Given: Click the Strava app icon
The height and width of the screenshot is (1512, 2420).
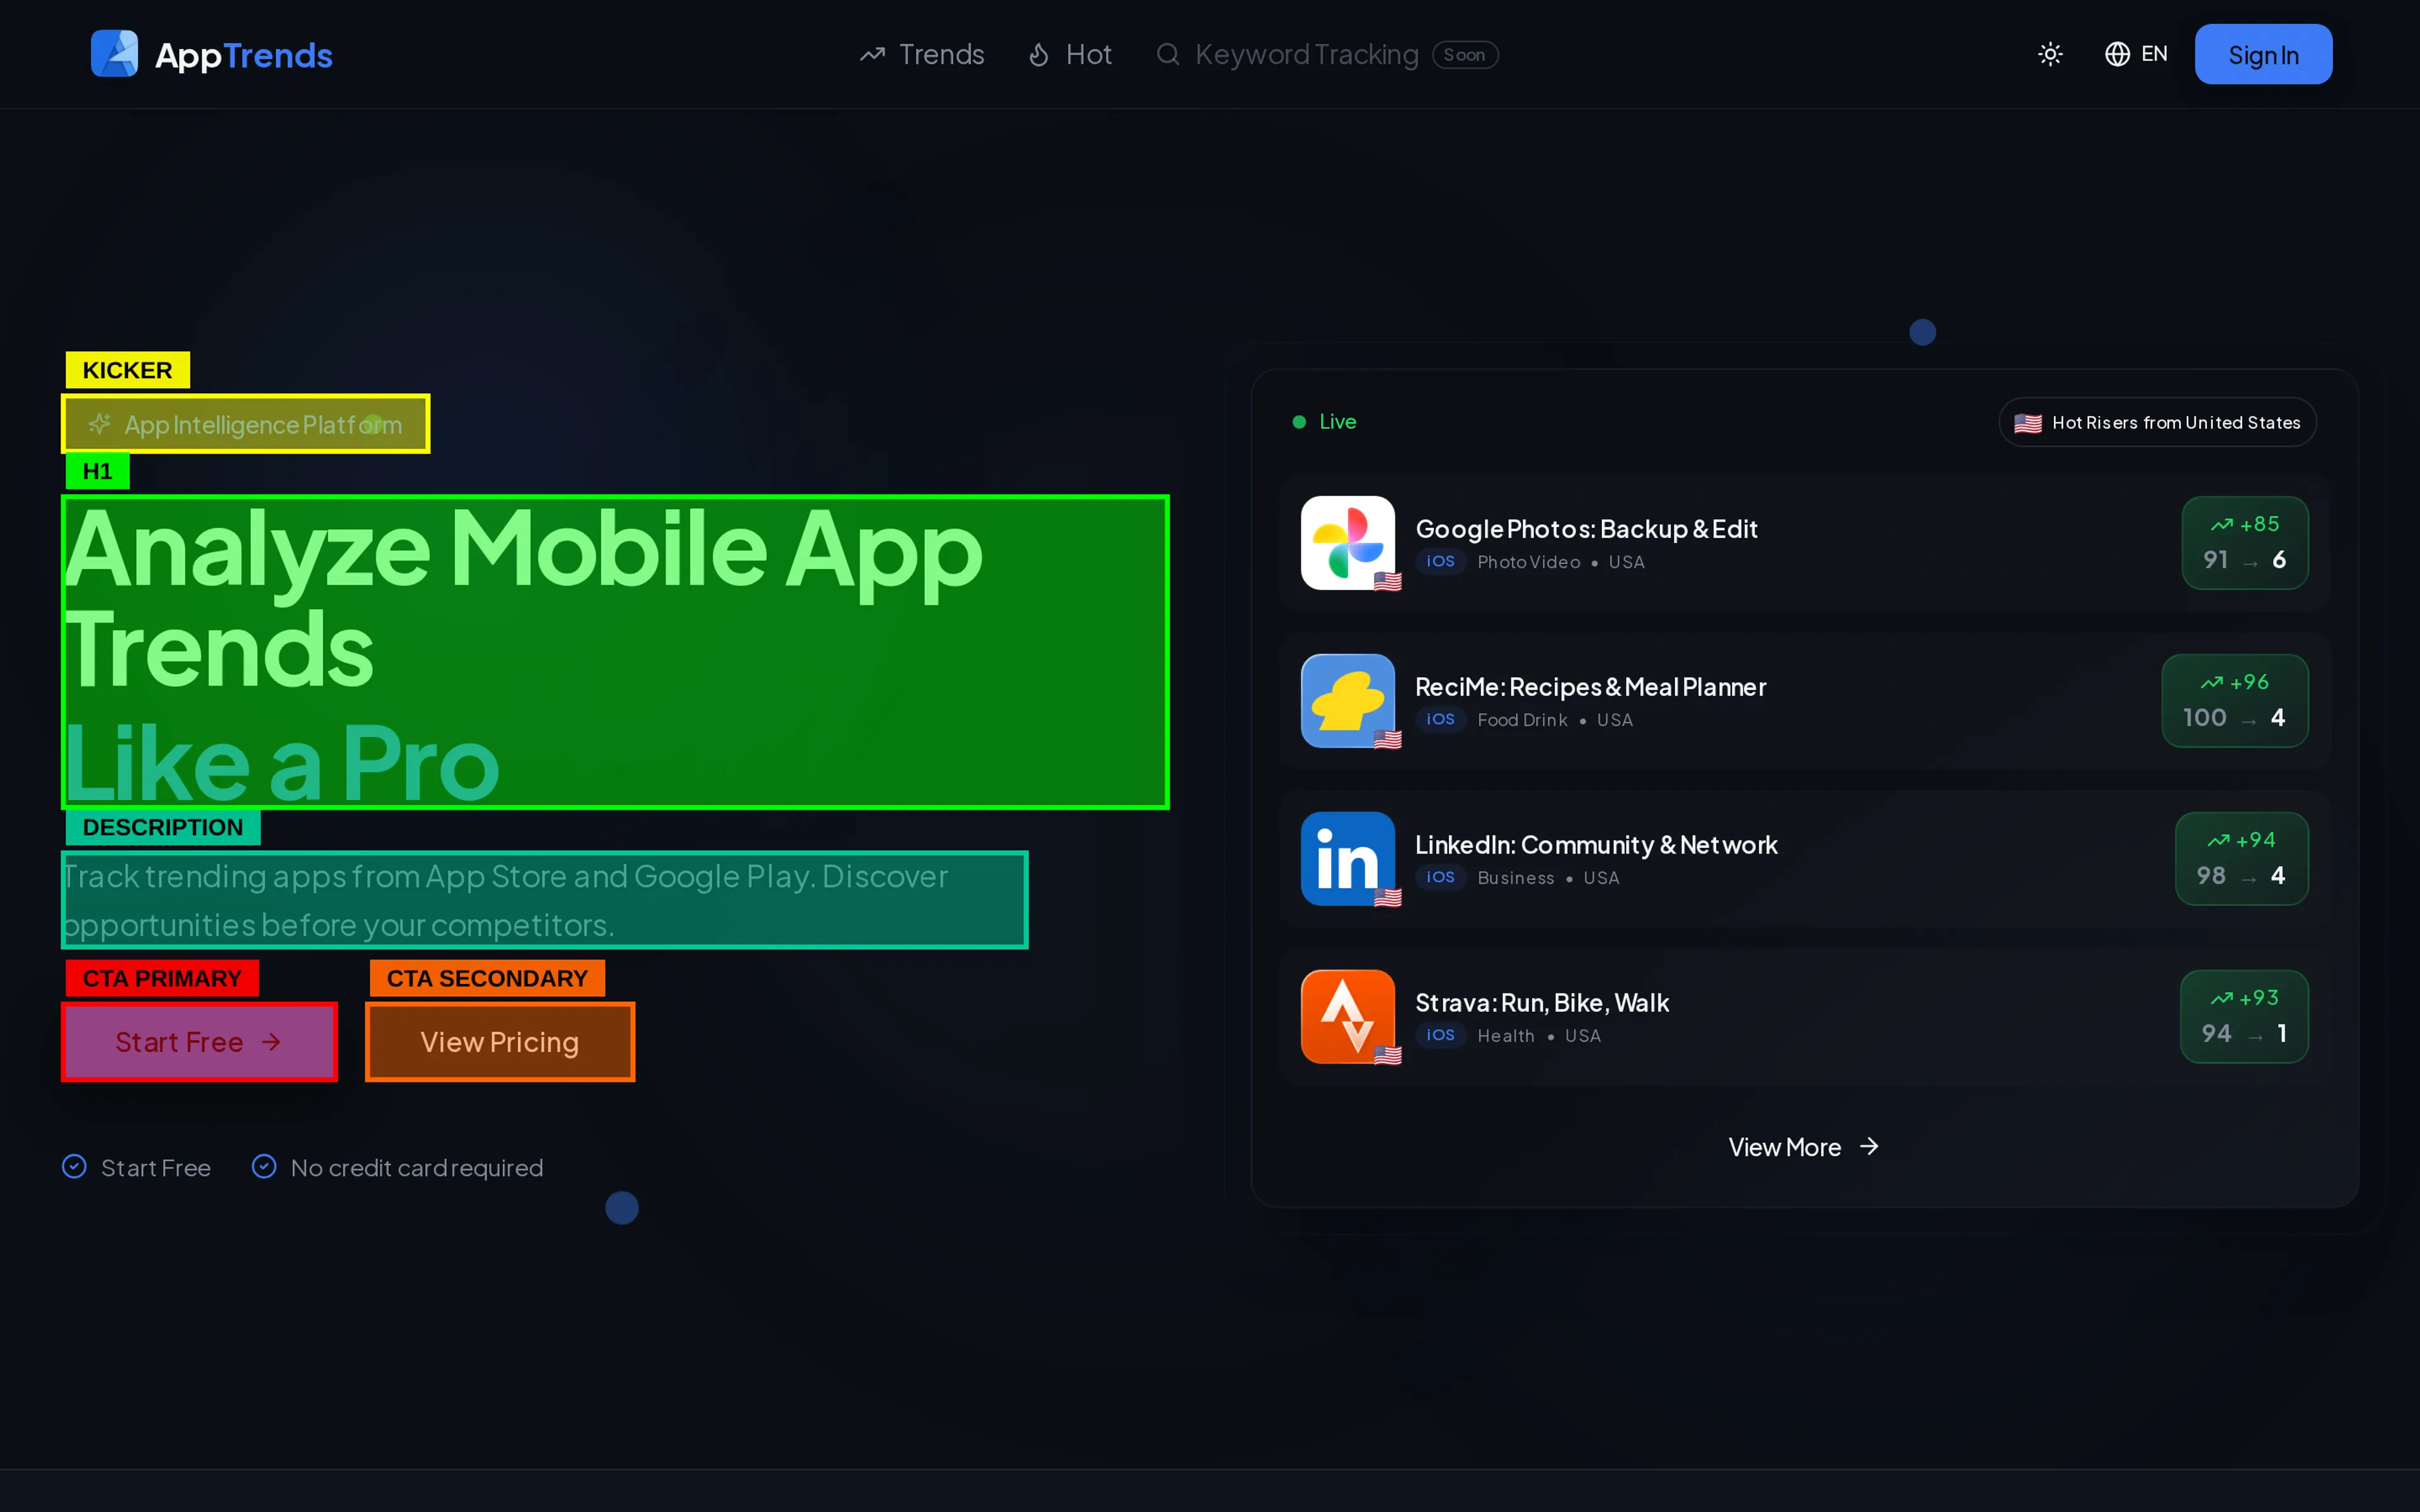Looking at the screenshot, I should (1348, 1017).
